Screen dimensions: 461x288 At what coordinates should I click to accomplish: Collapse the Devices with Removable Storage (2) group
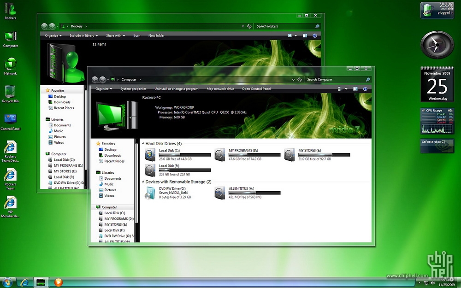pos(143,182)
